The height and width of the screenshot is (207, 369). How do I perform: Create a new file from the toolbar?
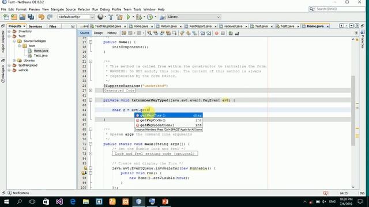(6, 17)
